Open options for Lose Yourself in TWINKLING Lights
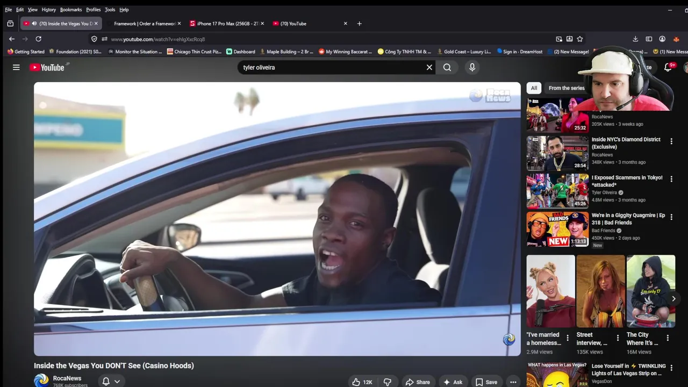 (671, 368)
